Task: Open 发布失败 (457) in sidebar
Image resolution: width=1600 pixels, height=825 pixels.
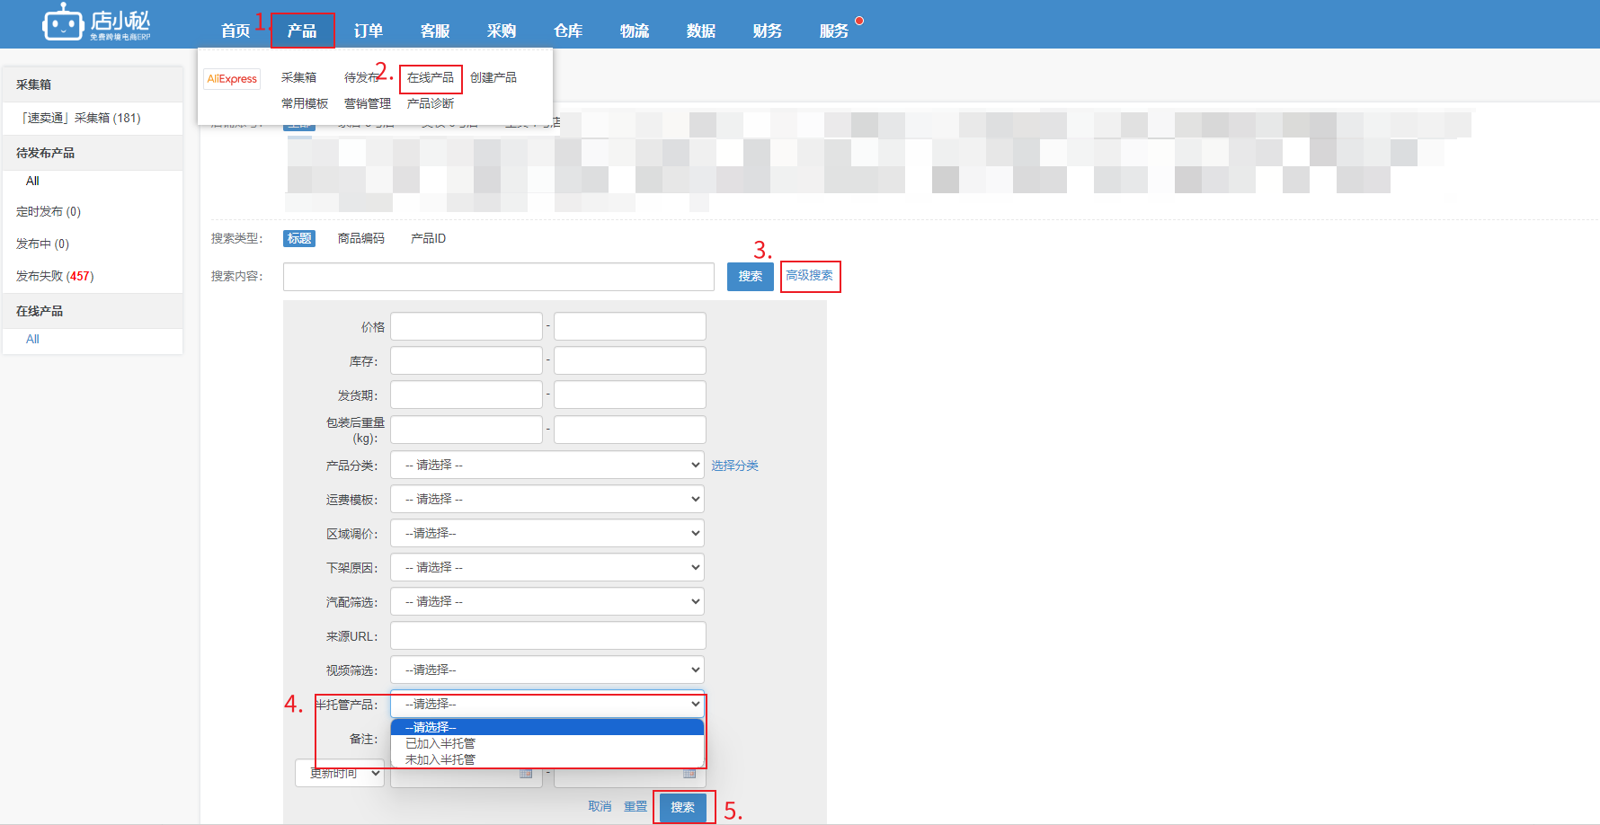Action: (55, 276)
